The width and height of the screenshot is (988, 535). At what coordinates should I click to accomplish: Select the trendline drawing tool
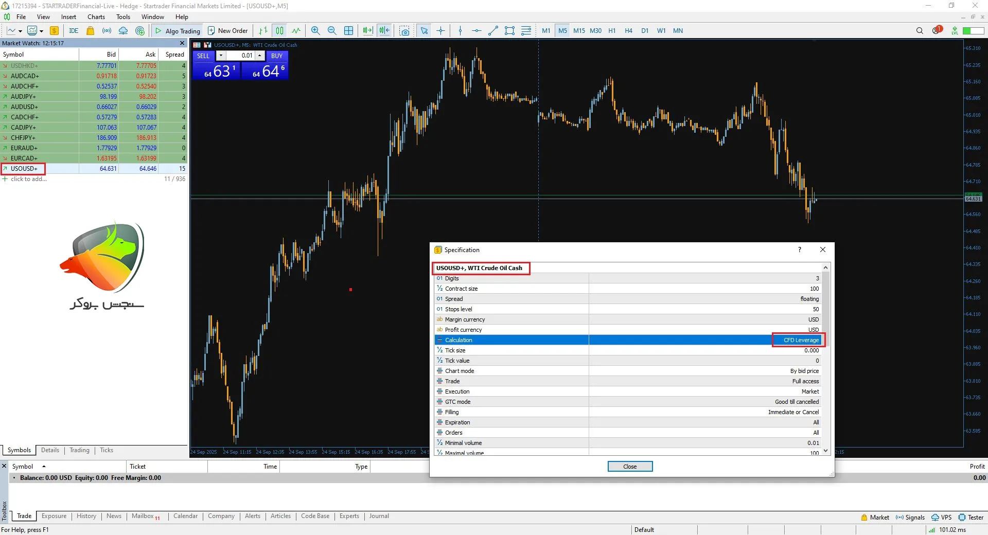(x=493, y=31)
